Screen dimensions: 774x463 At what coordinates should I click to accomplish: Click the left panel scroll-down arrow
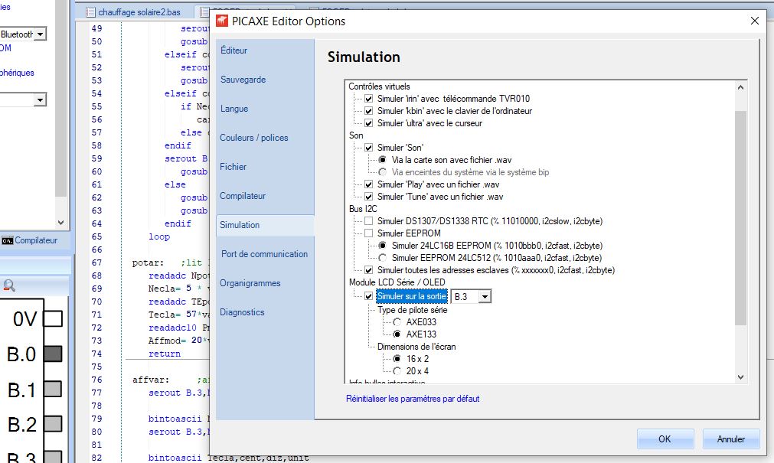coord(60,223)
